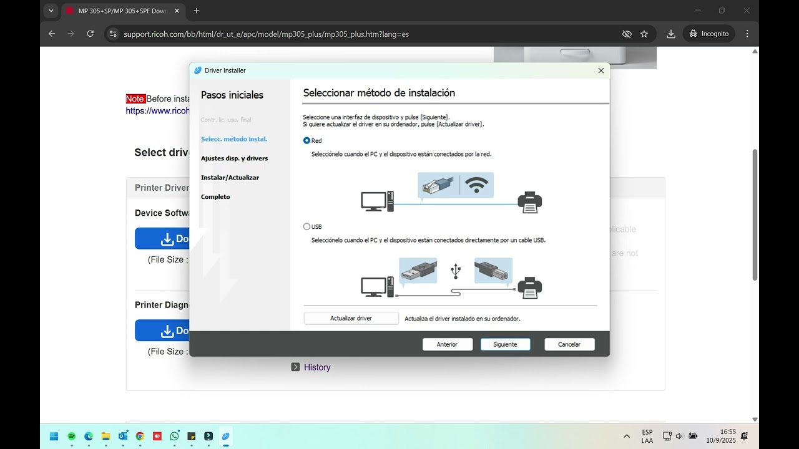Screen dimensions: 799x449
Task: Open Spotify from the taskbar
Action: 71,436
